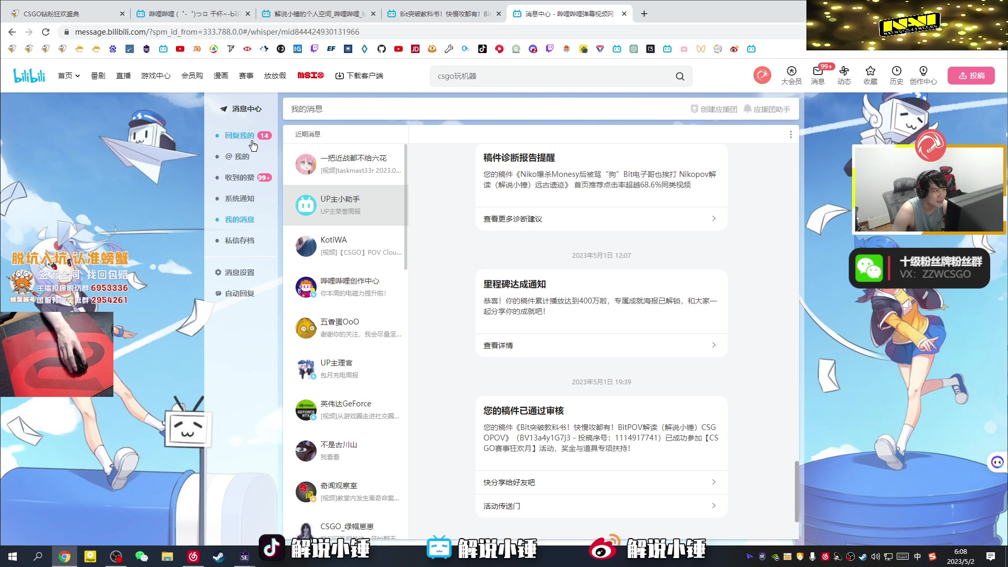
Task: Open the 收藏 favorites icon
Action: point(870,76)
